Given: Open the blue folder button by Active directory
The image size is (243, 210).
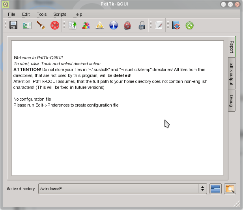Looking at the screenshot, I should coord(215,189).
